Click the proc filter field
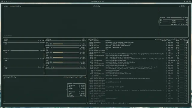 96,39
